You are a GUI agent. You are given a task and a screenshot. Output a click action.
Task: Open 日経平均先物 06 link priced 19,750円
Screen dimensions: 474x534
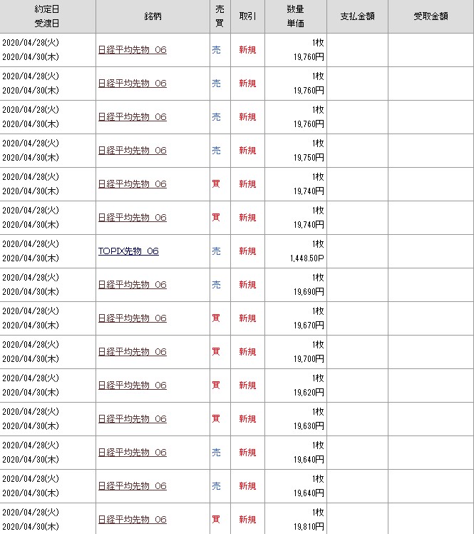point(132,151)
